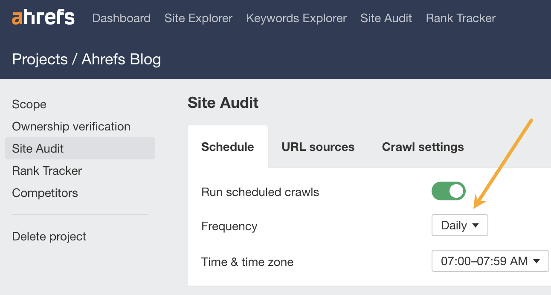
Task: Click Projects in the breadcrumb
Action: point(40,59)
